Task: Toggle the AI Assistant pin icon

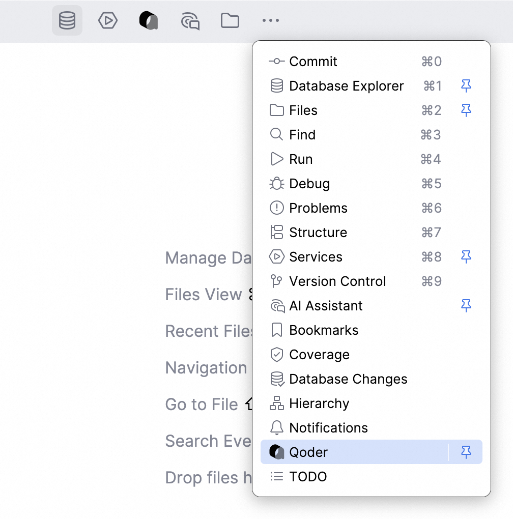Action: [x=466, y=306]
